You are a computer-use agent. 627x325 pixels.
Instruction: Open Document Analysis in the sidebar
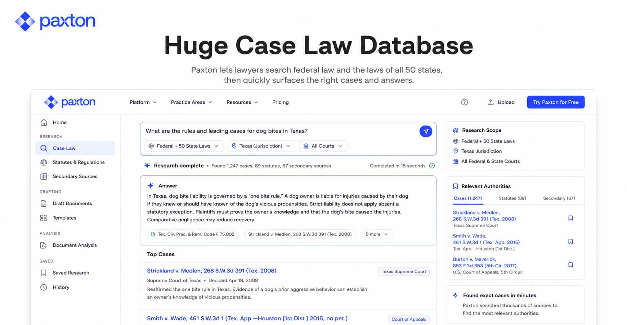pos(75,245)
